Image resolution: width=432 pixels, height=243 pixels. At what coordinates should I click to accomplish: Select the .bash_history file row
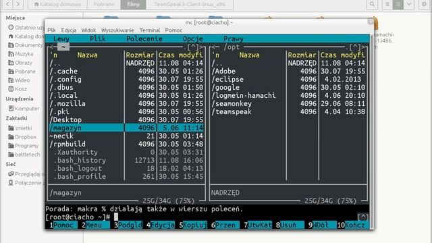(126, 161)
